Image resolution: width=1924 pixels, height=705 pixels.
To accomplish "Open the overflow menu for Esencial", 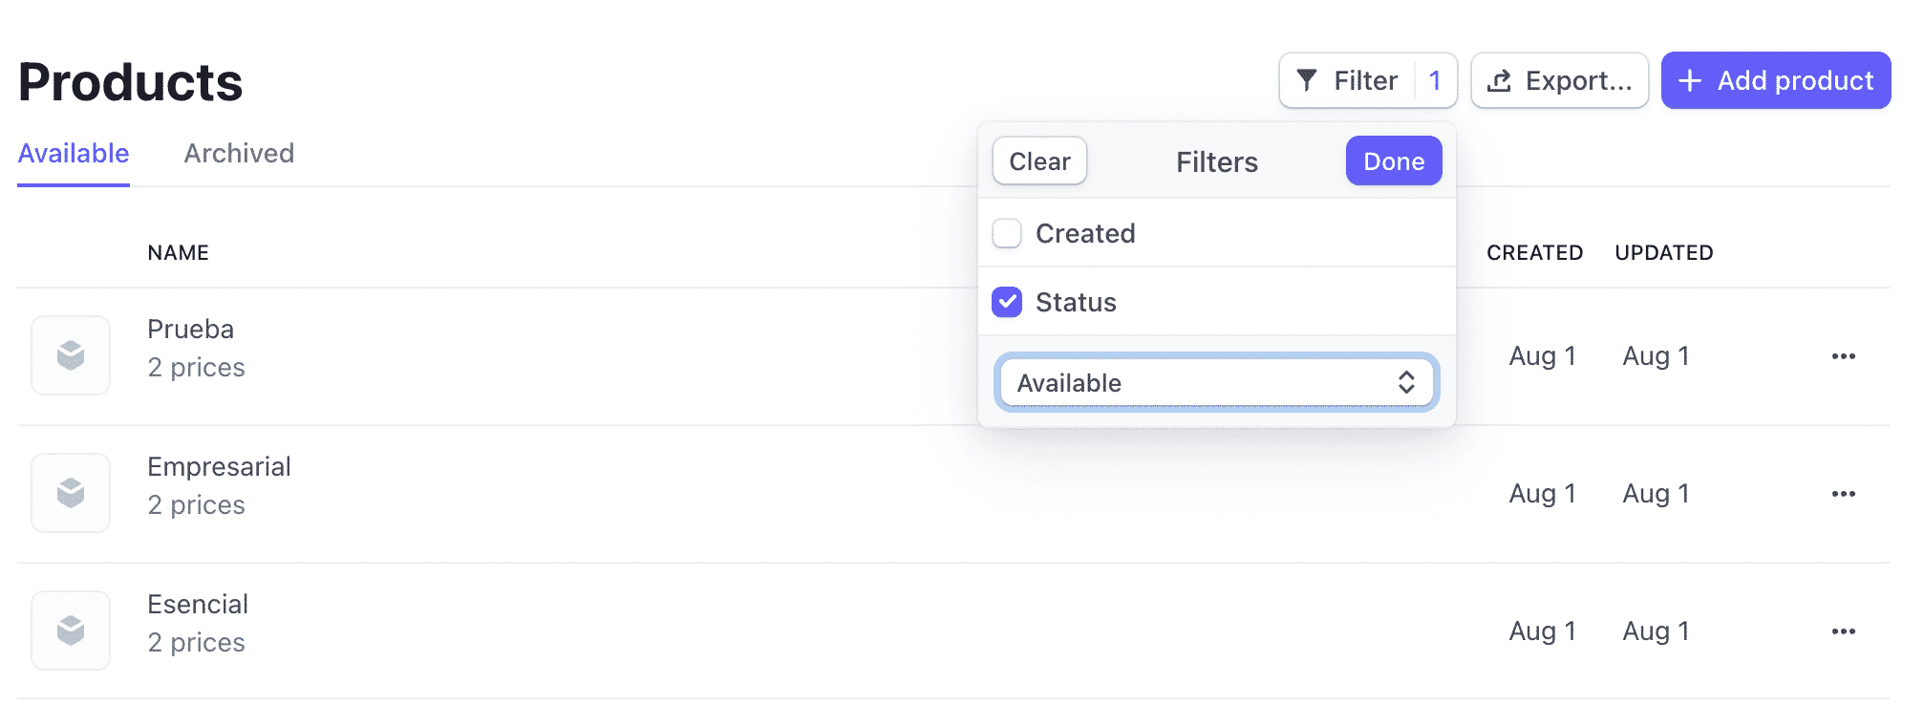I will [x=1844, y=630].
